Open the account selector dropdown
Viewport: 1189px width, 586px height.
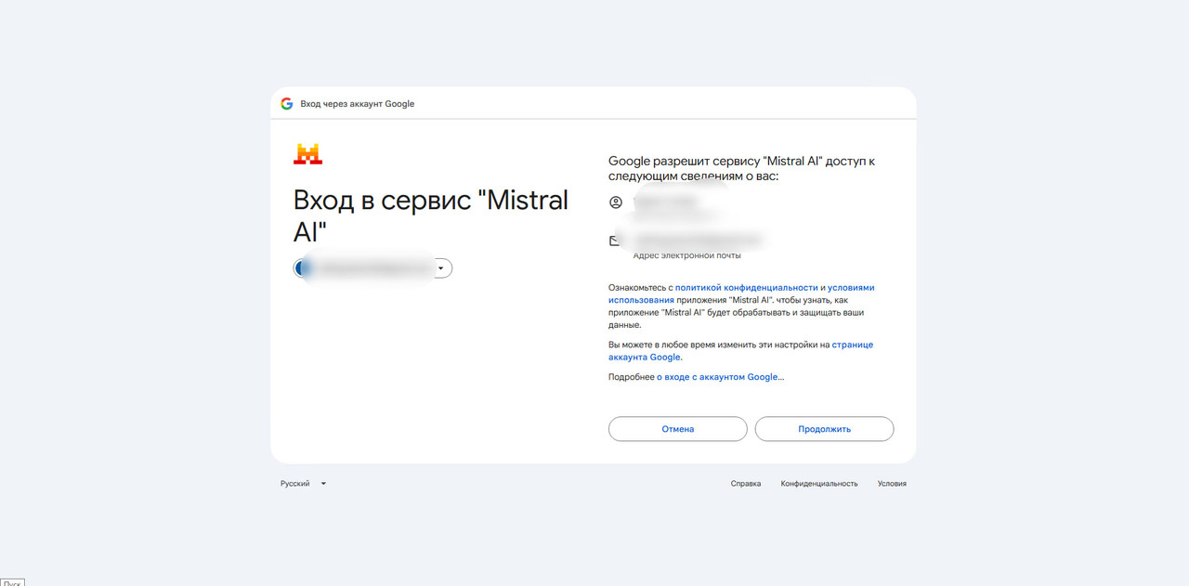point(372,268)
